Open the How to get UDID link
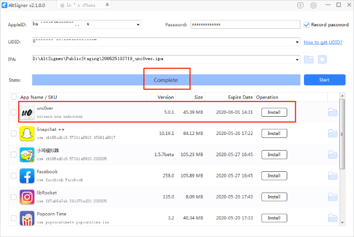Viewport: 354px width, 237px height. click(x=323, y=42)
